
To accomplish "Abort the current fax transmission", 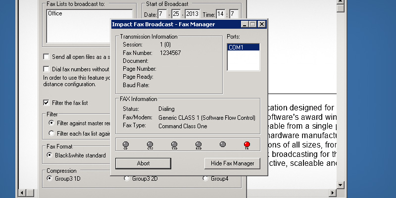I will pos(143,163).
